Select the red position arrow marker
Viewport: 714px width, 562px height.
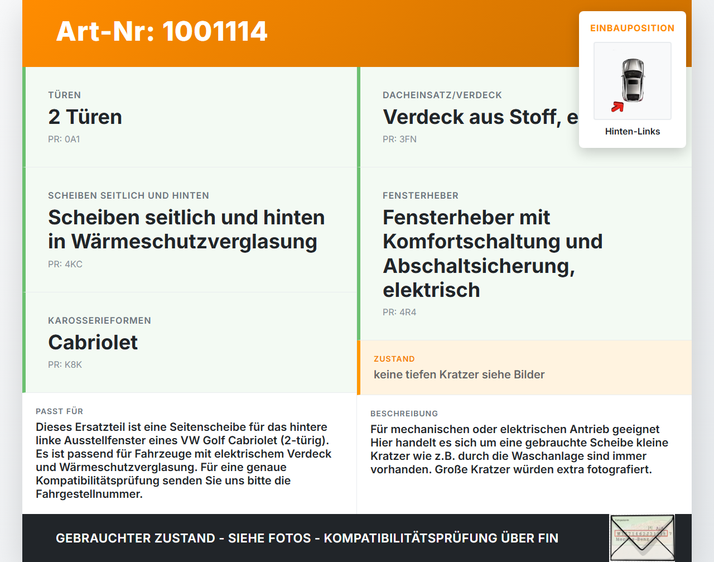[617, 108]
